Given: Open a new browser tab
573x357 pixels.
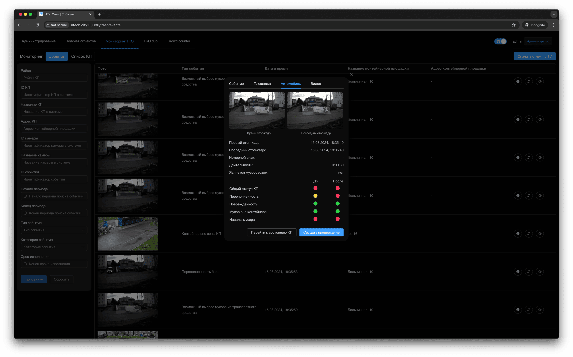Looking at the screenshot, I should pos(99,14).
